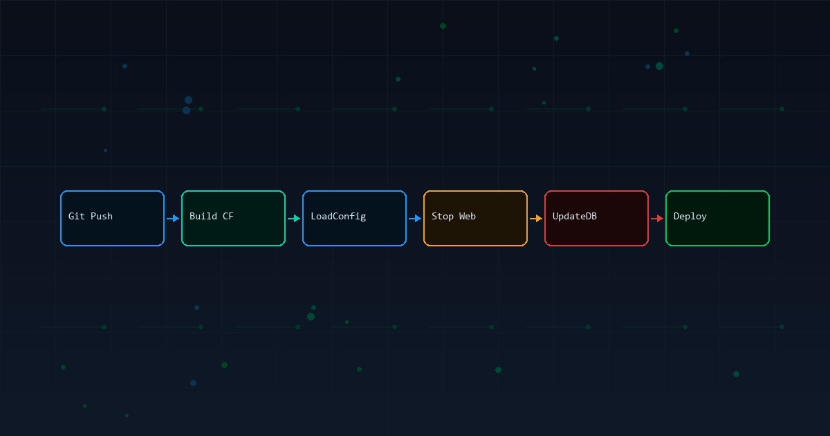This screenshot has width=830, height=436.
Task: Click the red arrow leading into Deploy
Action: click(x=657, y=219)
